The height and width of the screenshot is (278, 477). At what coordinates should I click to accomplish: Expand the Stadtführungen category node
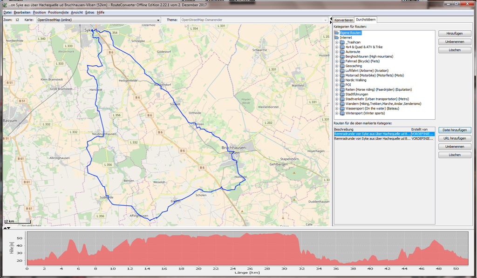[337, 94]
